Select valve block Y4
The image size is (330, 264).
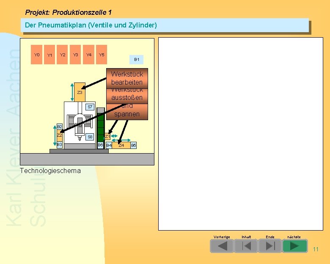[88, 55]
